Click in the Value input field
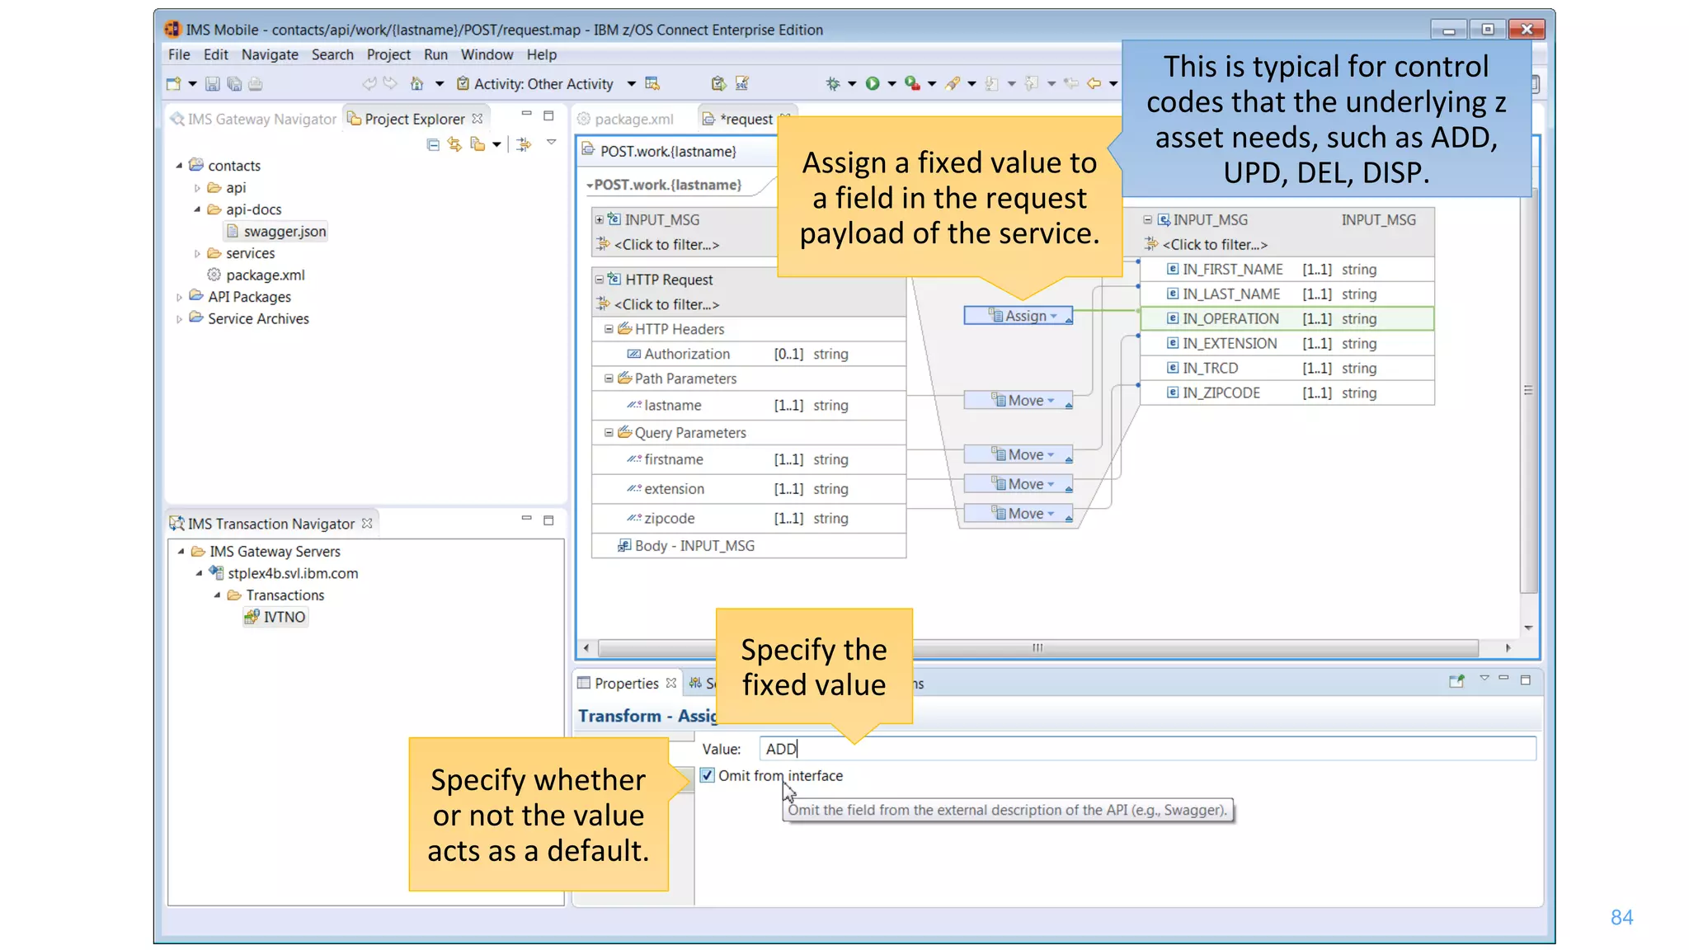Screen dimensions: 1689x950 [1147, 749]
